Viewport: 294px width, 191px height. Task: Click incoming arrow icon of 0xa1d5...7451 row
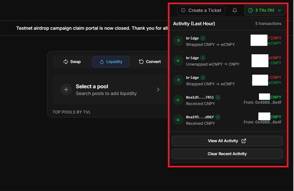coord(178,100)
